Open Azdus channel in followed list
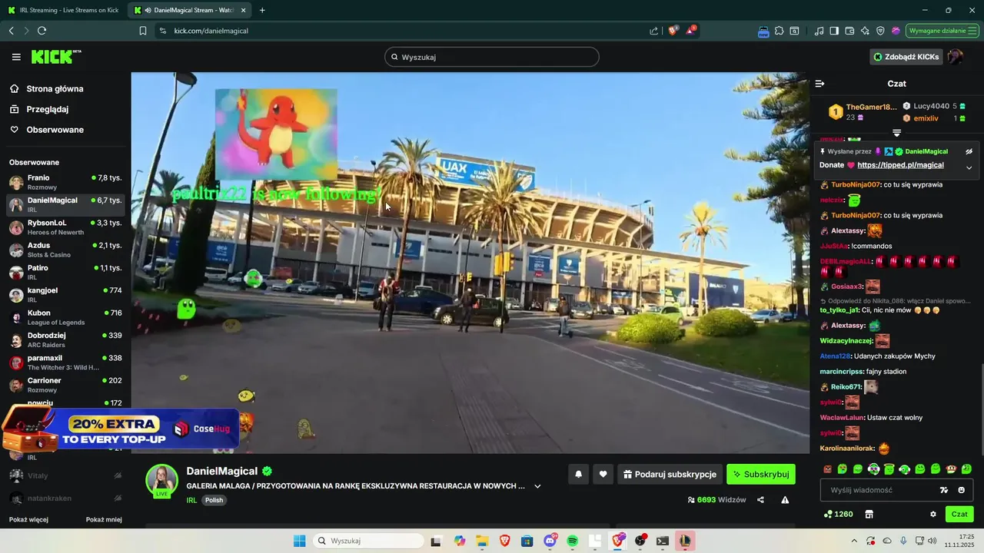The image size is (984, 553). [x=65, y=250]
